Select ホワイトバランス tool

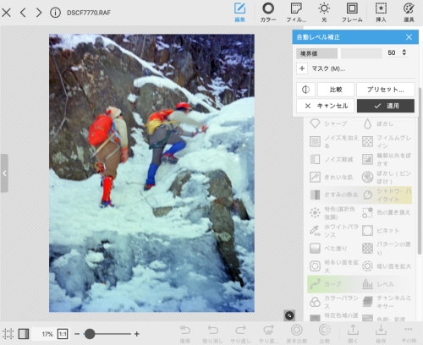tap(334, 231)
